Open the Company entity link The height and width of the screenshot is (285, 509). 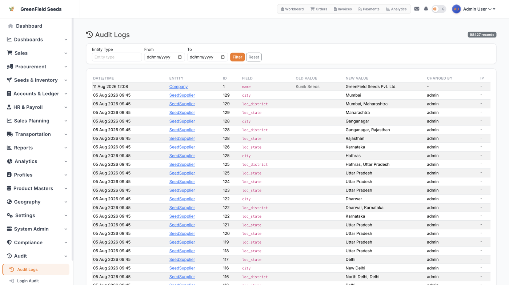pos(179,87)
